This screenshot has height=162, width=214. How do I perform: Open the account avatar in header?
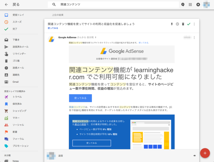pyautogui.click(x=206, y=4)
